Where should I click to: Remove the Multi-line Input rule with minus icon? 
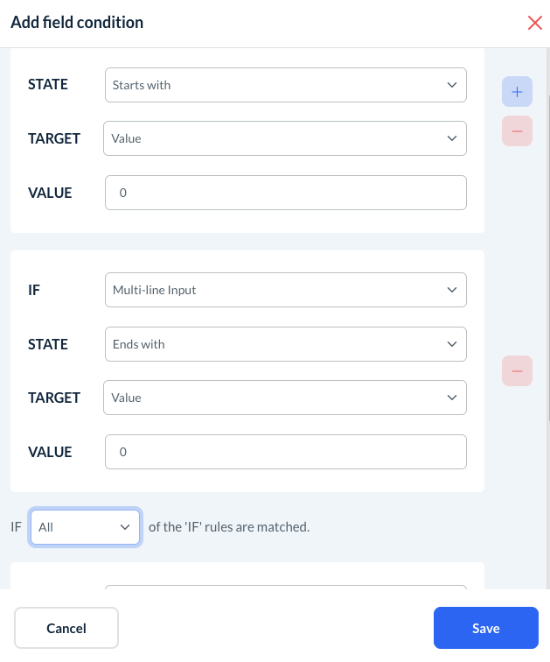[x=517, y=371]
